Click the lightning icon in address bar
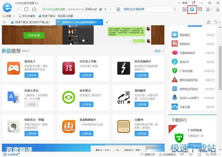The height and width of the screenshot is (157, 222). point(105,9)
